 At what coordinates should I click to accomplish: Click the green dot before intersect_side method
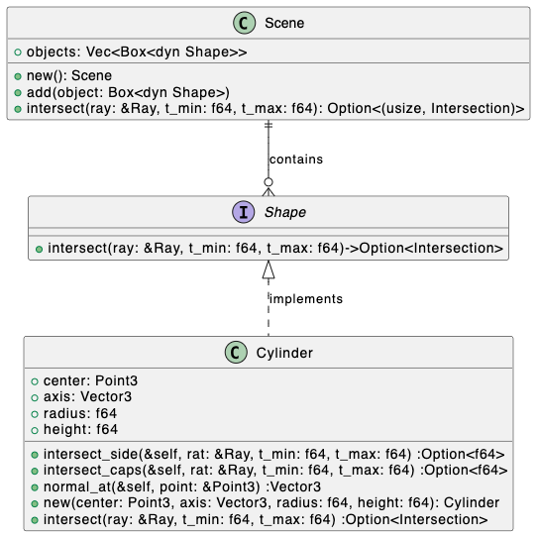click(35, 455)
